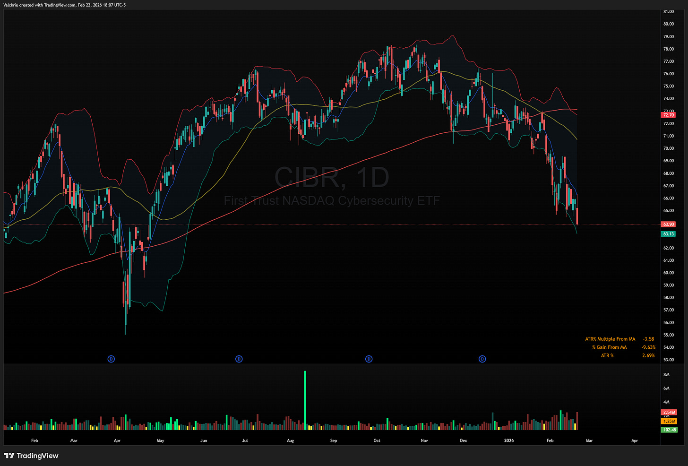
Task: Click the green 102.48 volume label
Action: (x=669, y=430)
